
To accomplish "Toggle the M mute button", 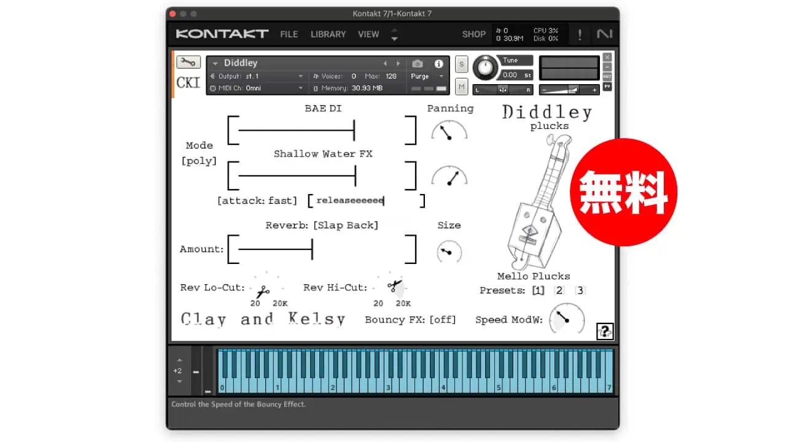I will click(x=461, y=87).
